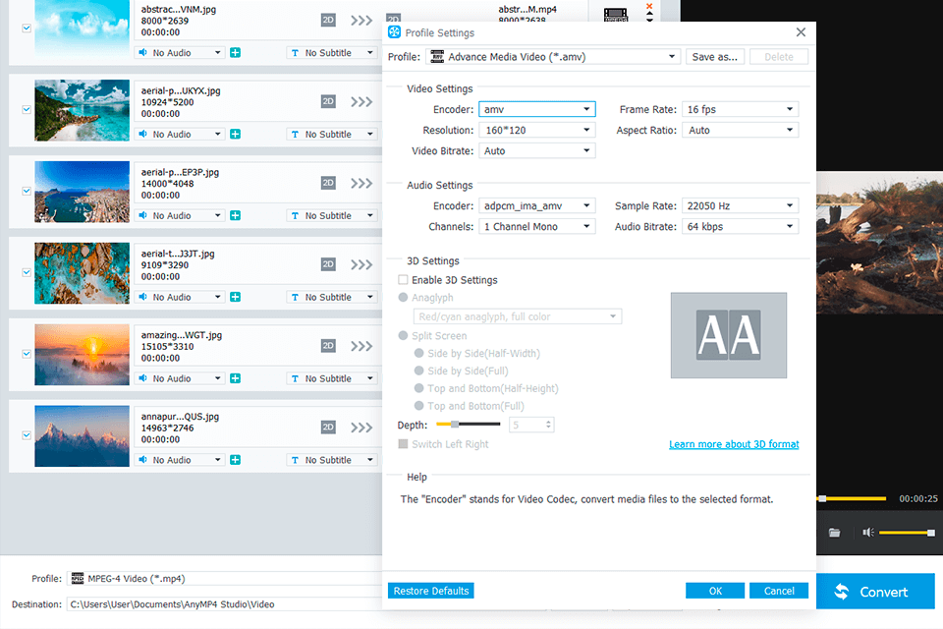The width and height of the screenshot is (943, 629).
Task: Click the Restore Defaults button
Action: click(x=431, y=591)
